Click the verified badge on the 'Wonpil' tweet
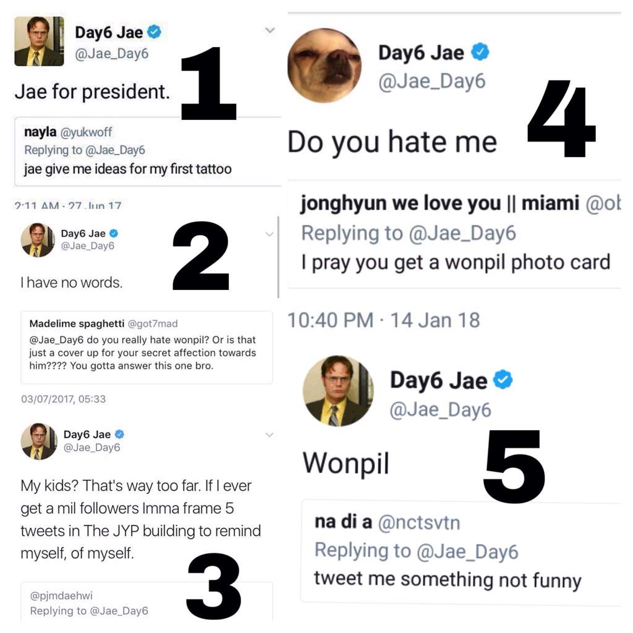Viewport: 633px width, 633px height. (503, 380)
